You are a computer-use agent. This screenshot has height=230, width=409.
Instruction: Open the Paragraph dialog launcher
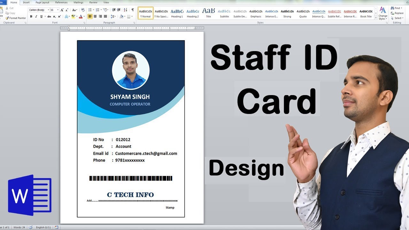(x=134, y=23)
